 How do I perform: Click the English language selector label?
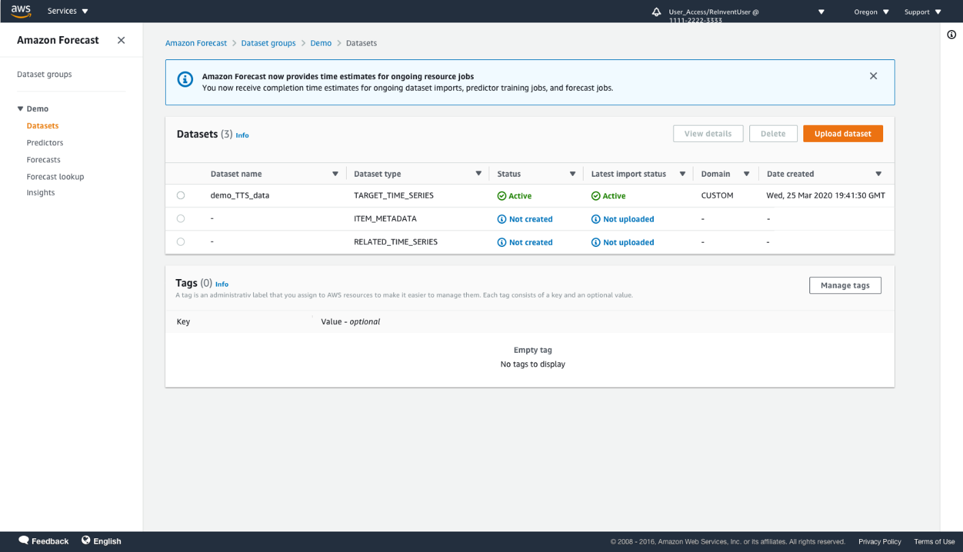click(107, 541)
